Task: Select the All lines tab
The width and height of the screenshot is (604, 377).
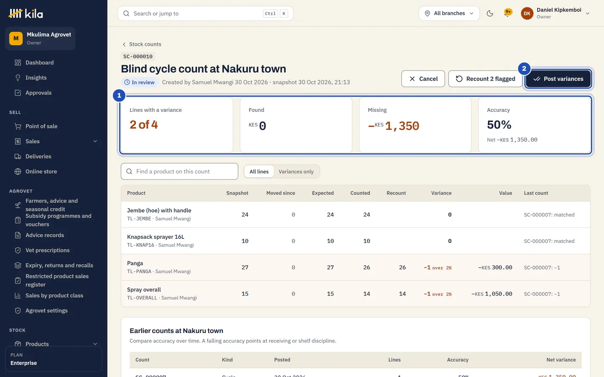Action: tap(259, 171)
